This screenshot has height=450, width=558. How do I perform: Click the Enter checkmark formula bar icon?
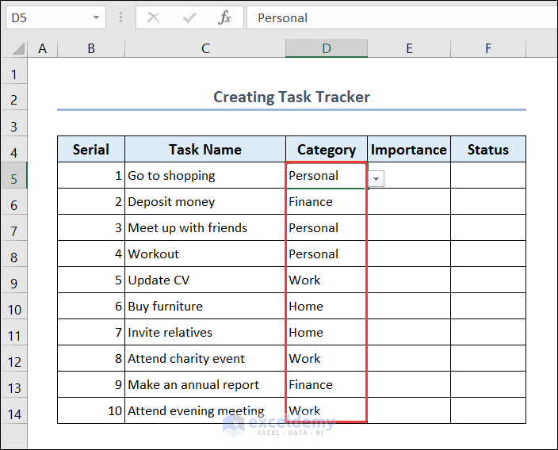[x=189, y=17]
